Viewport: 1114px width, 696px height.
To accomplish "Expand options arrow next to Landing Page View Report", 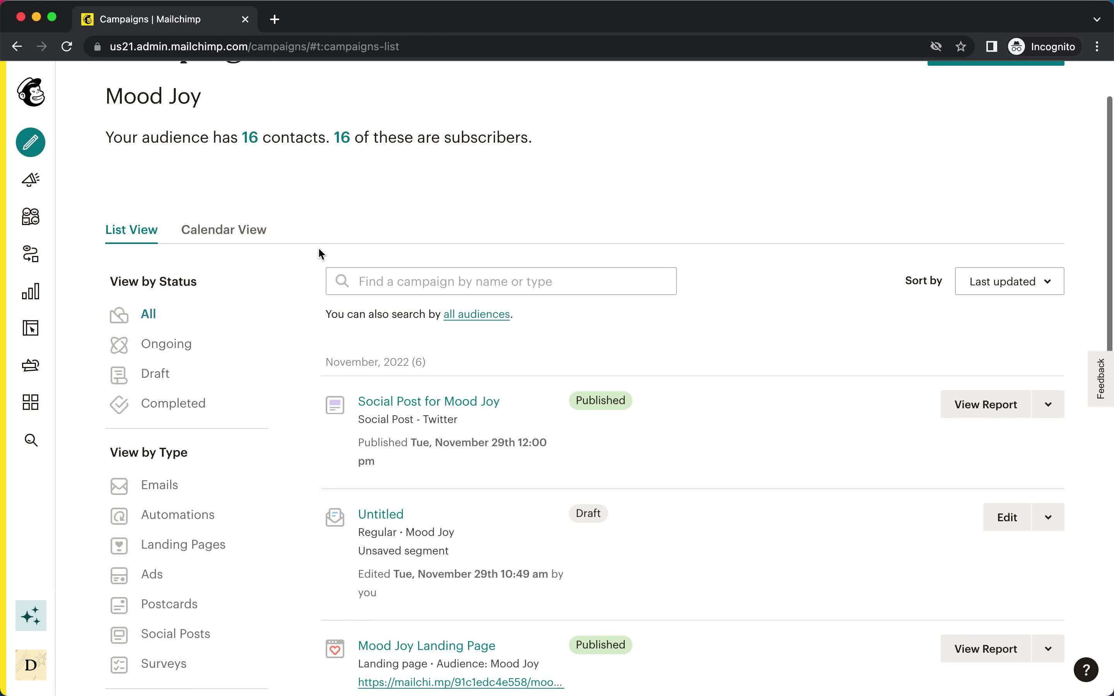I will (x=1048, y=648).
